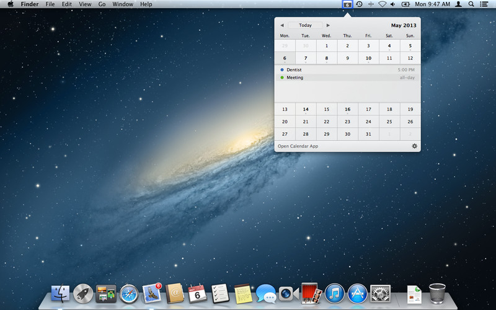Open the Go menu
This screenshot has width=496, height=310.
coord(102,4)
